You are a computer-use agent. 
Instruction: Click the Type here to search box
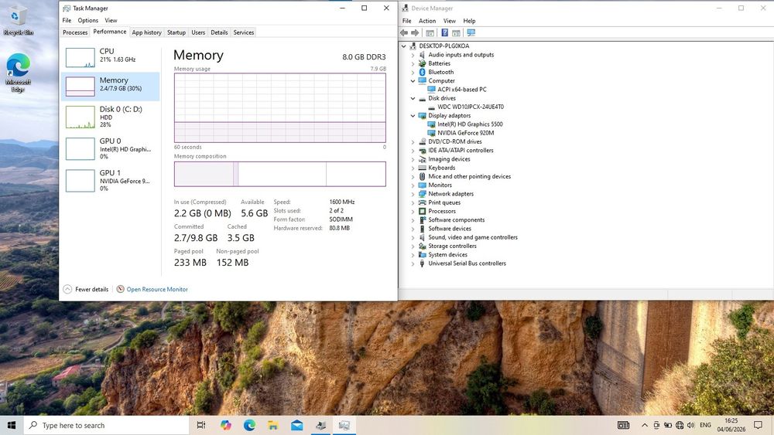pos(106,425)
